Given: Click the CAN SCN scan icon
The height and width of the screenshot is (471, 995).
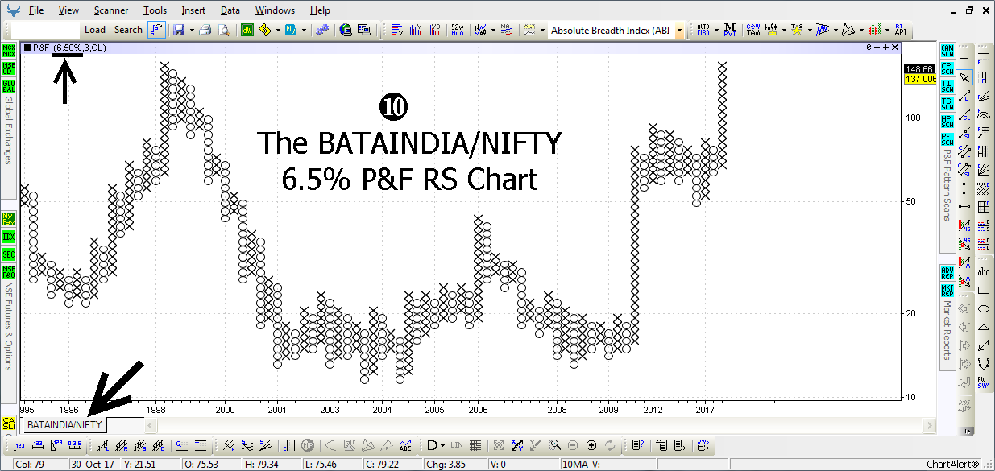Looking at the screenshot, I should (x=947, y=52).
